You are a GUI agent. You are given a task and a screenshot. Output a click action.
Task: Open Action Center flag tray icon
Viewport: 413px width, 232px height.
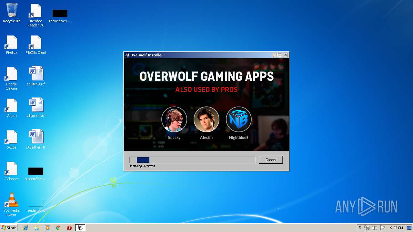pyautogui.click(x=382, y=228)
